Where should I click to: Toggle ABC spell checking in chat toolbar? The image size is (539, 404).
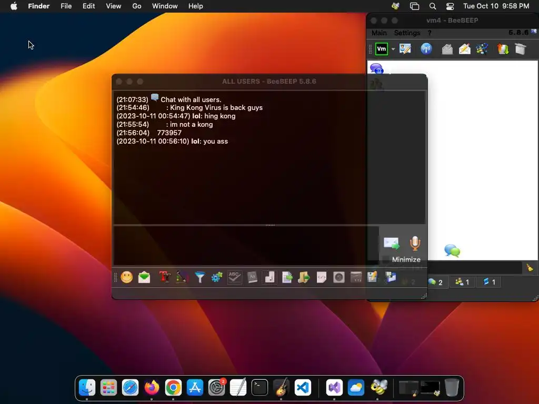click(x=234, y=277)
